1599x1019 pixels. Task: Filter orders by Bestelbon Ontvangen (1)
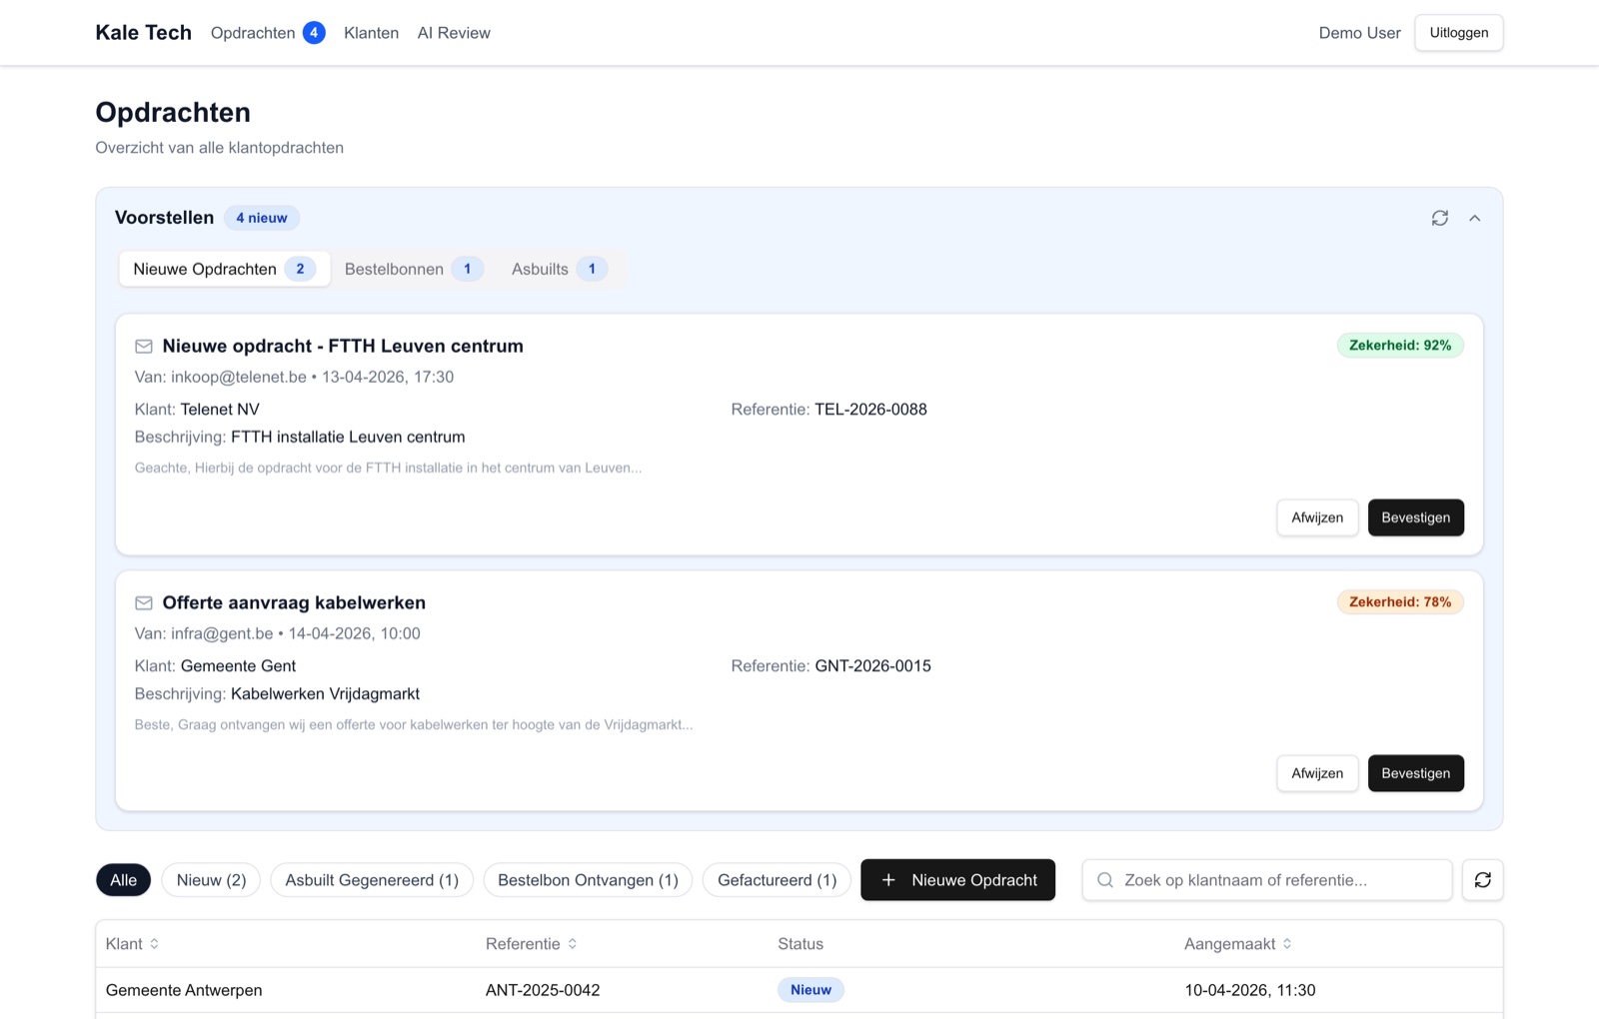[x=588, y=880]
